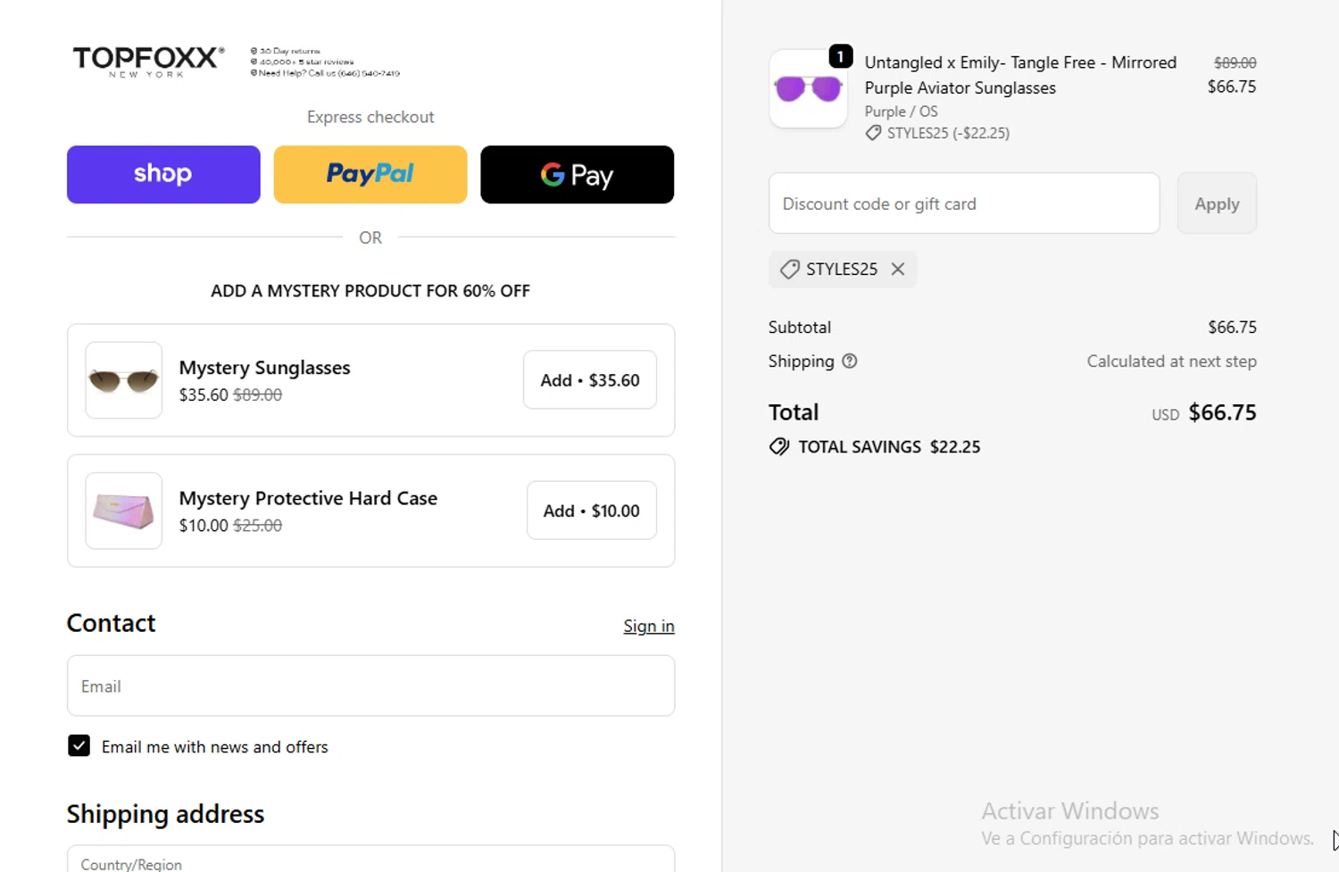Screen dimensions: 1339x872
Task: Click the 'Express checkout' label
Action: (370, 117)
